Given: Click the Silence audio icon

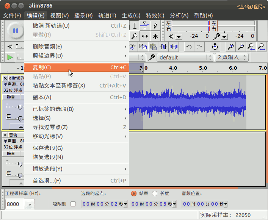Looking at the screenshot, I should [174, 47].
